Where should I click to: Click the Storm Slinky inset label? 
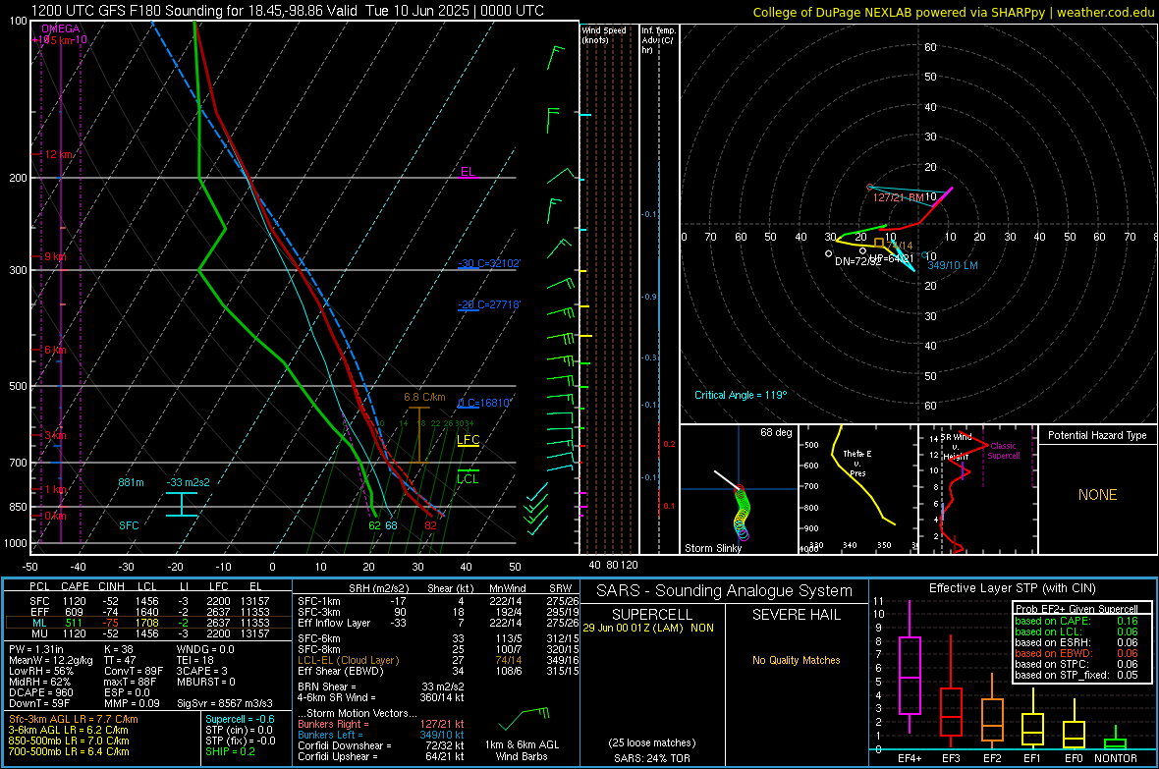[x=712, y=548]
